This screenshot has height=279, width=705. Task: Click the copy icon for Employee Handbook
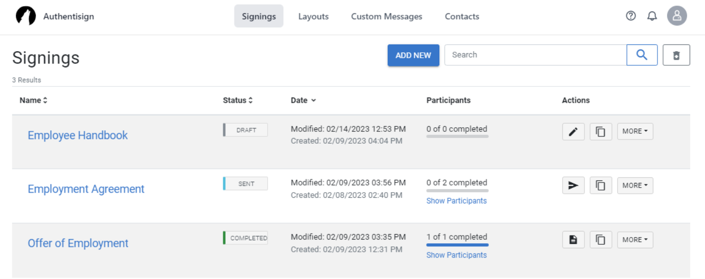(601, 132)
